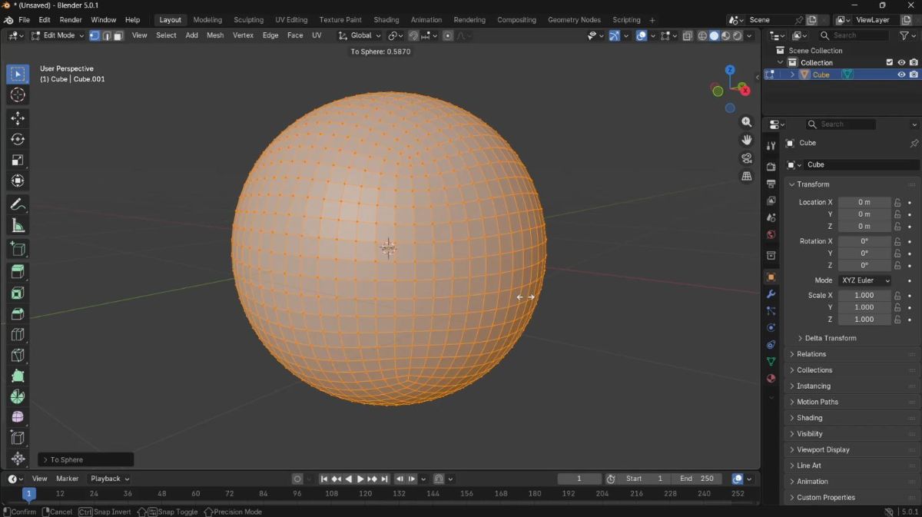Image resolution: width=922 pixels, height=517 pixels.
Task: Set Rotation Mode to XYZ Euler dropdown
Action: [x=865, y=280]
